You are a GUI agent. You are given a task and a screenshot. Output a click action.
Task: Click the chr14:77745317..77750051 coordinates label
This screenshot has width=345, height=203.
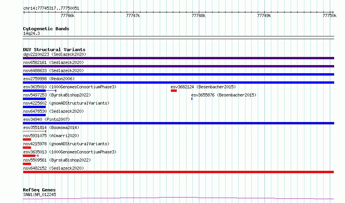tap(51, 8)
